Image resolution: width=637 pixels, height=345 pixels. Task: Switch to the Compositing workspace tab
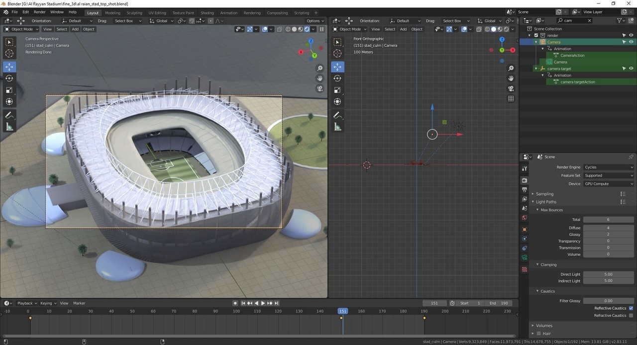click(x=277, y=13)
